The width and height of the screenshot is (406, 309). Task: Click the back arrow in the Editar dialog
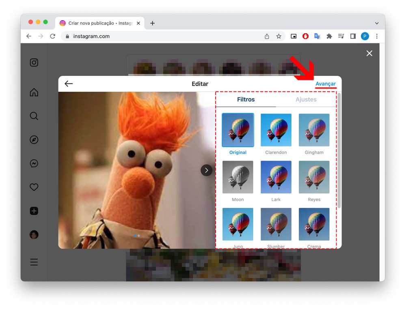[x=69, y=84]
